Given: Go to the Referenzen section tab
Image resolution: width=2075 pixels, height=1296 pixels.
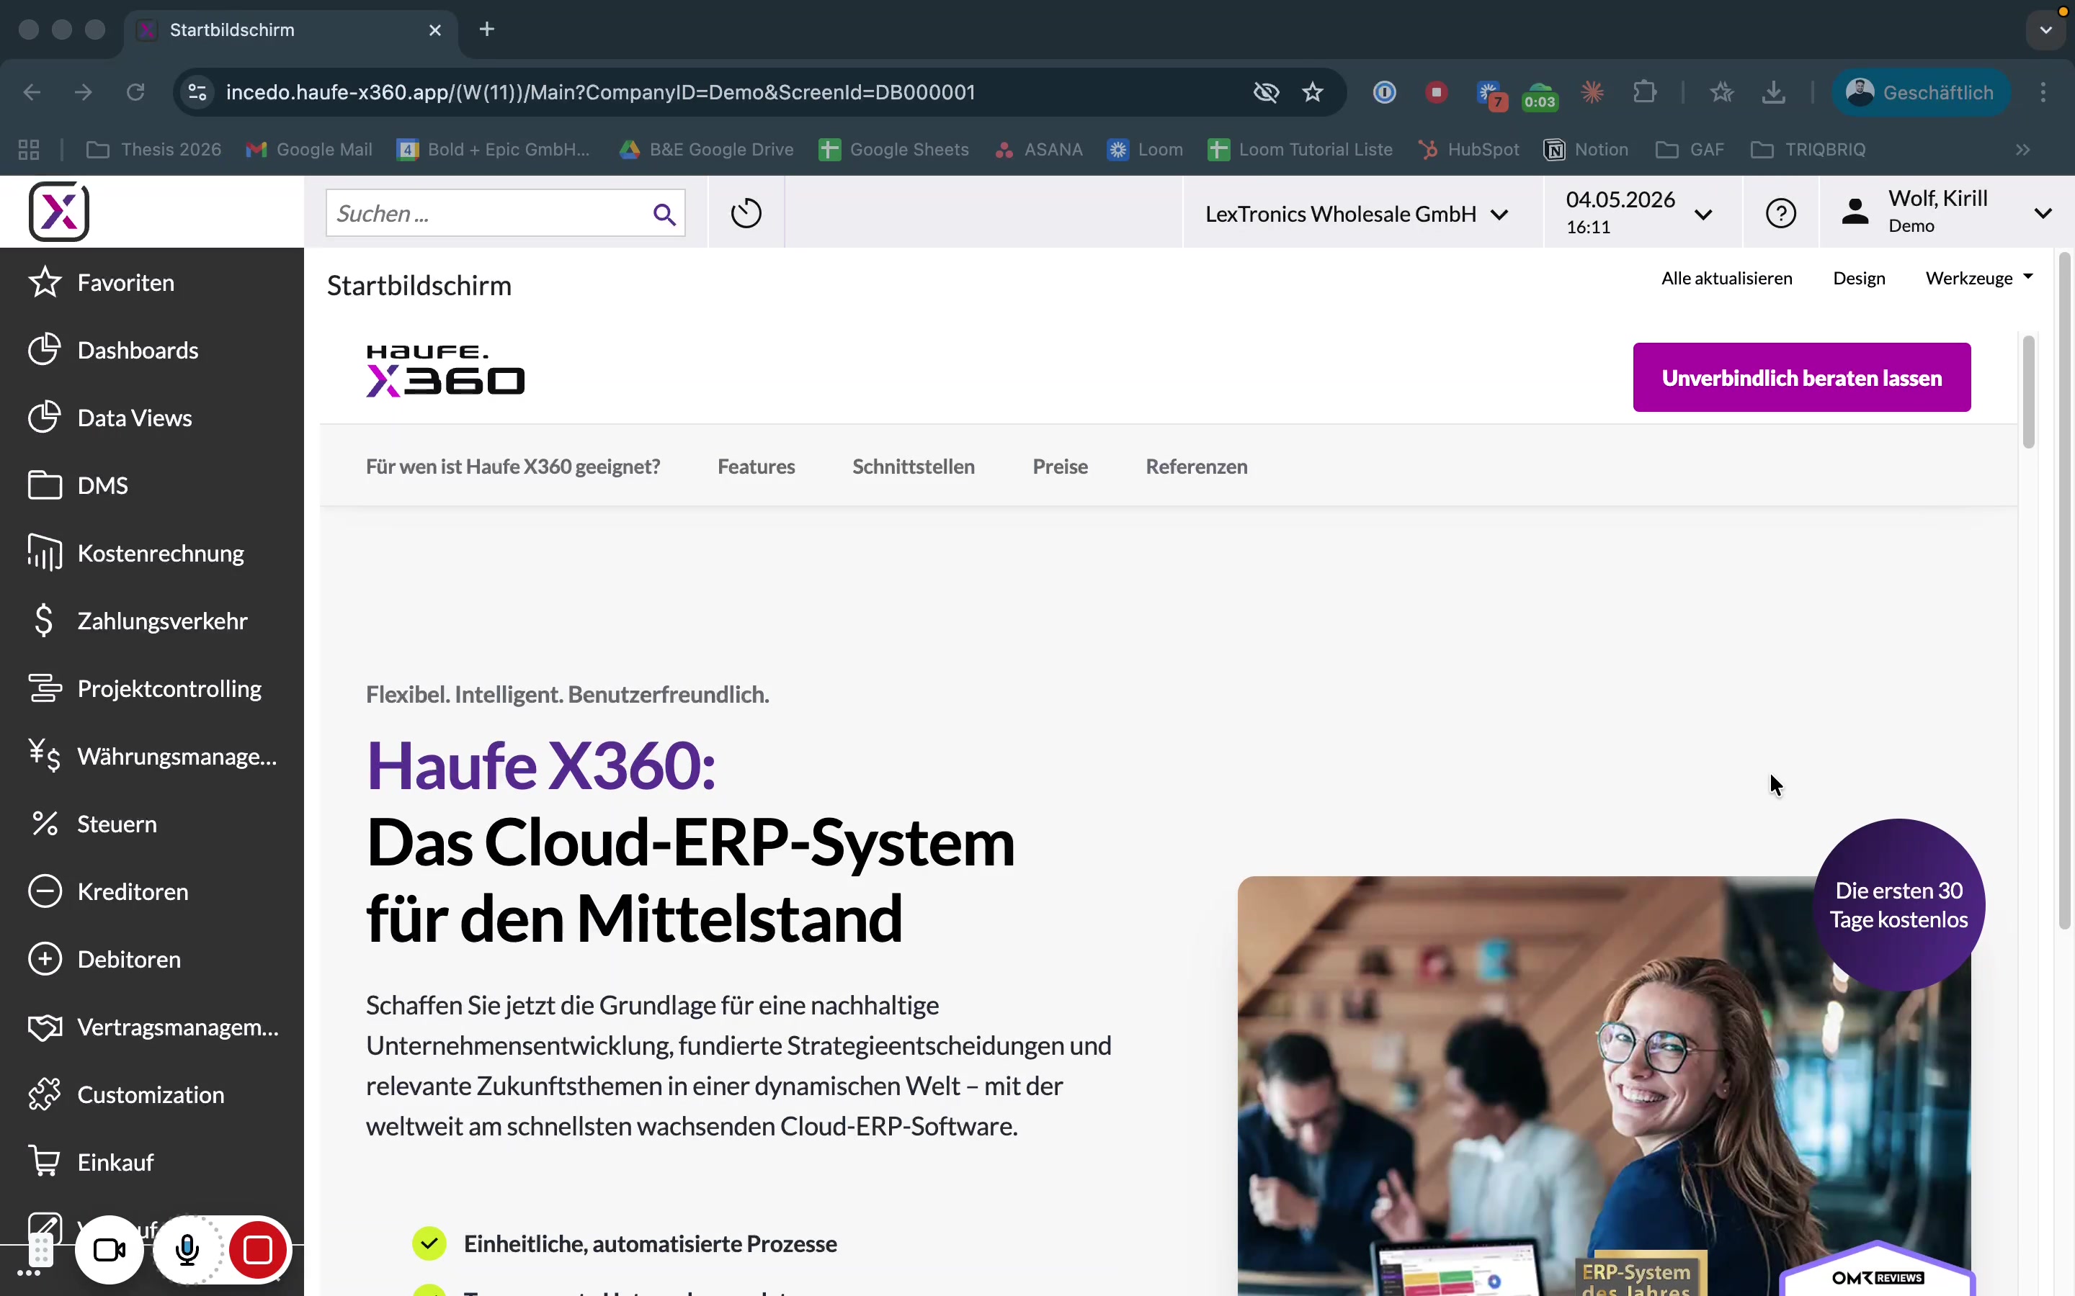Looking at the screenshot, I should tap(1196, 467).
